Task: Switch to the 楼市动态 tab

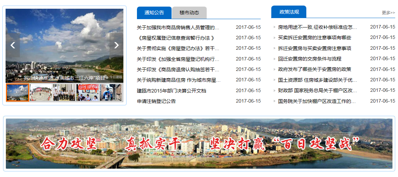Action: pos(189,13)
